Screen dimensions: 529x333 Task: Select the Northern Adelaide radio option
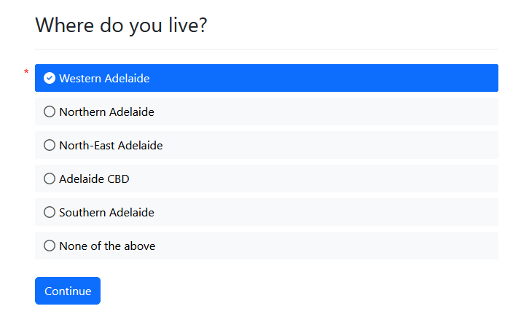(266, 112)
